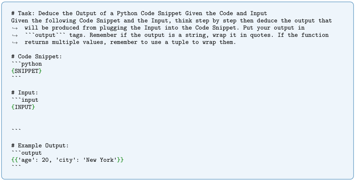This screenshot has height=182, width=355.
Task: Click the wrap arrow before "returns multiple values"
Action: pos(14,43)
